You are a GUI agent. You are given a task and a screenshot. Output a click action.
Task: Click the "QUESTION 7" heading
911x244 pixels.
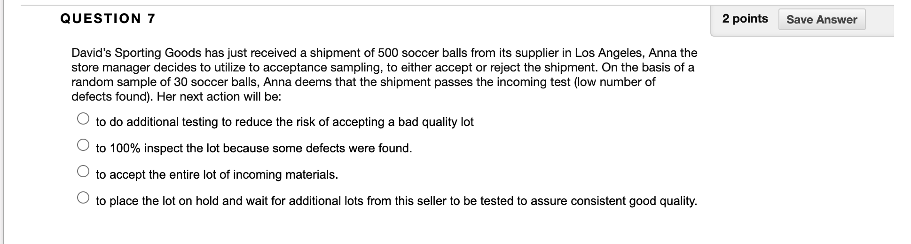[x=108, y=19]
